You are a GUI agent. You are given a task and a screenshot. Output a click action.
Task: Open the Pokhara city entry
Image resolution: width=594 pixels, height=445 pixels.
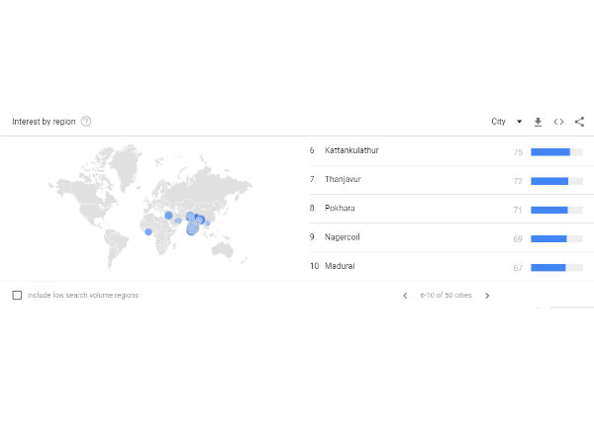(340, 208)
